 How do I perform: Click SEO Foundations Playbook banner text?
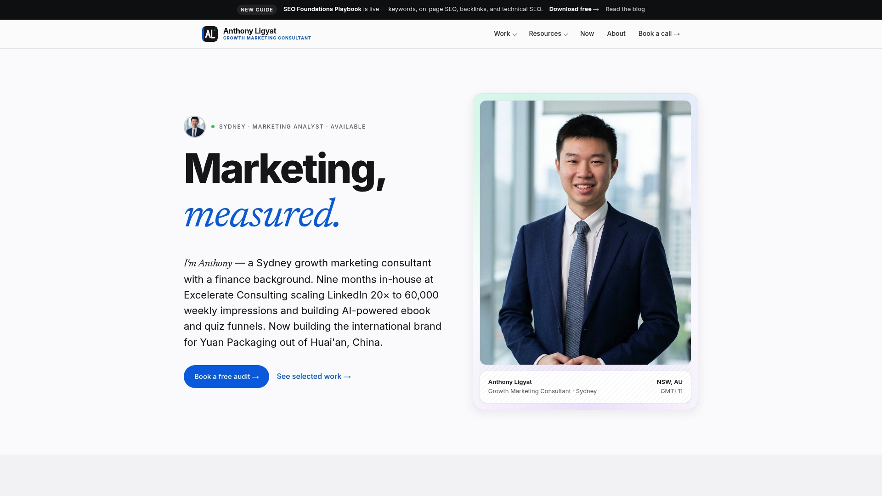click(322, 9)
